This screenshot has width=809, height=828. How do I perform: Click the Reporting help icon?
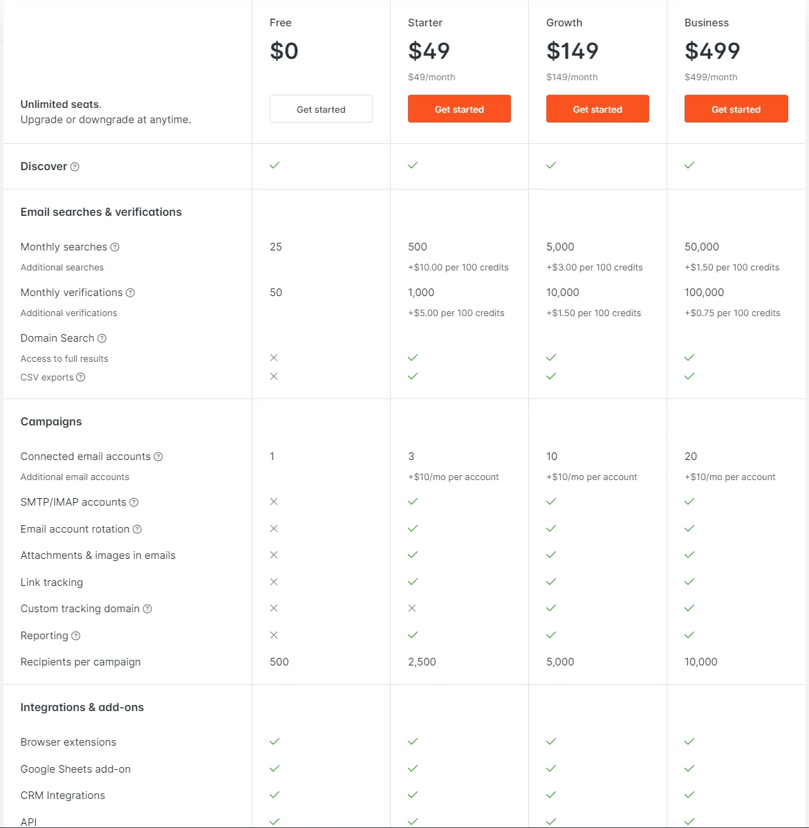74,636
